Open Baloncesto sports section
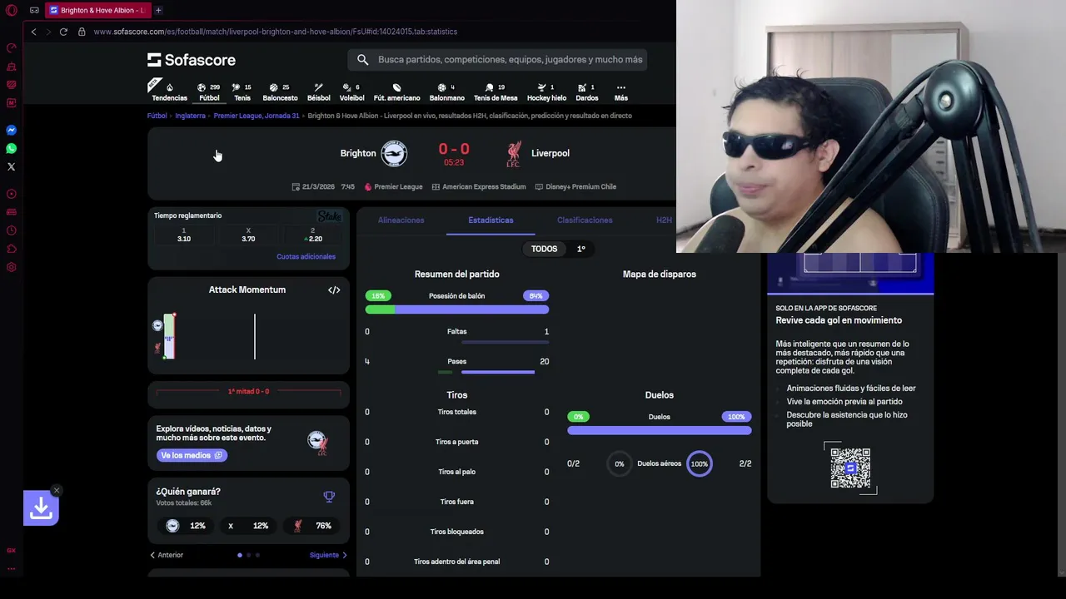Screen dimensions: 1066x599 (x=280, y=92)
